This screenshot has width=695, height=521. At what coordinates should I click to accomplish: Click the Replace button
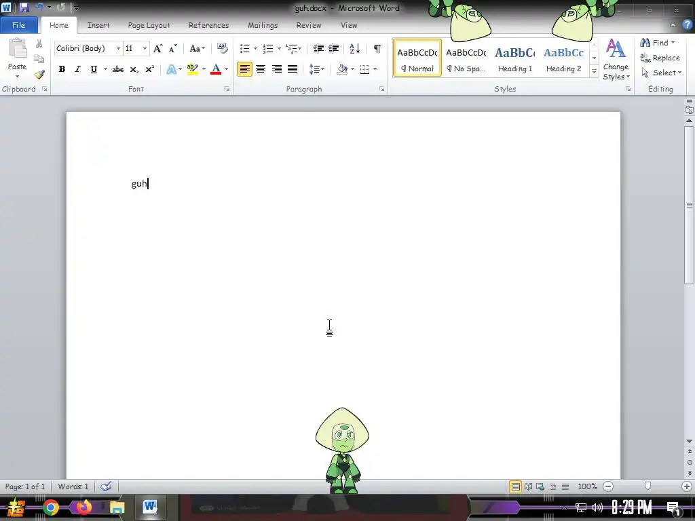point(660,58)
